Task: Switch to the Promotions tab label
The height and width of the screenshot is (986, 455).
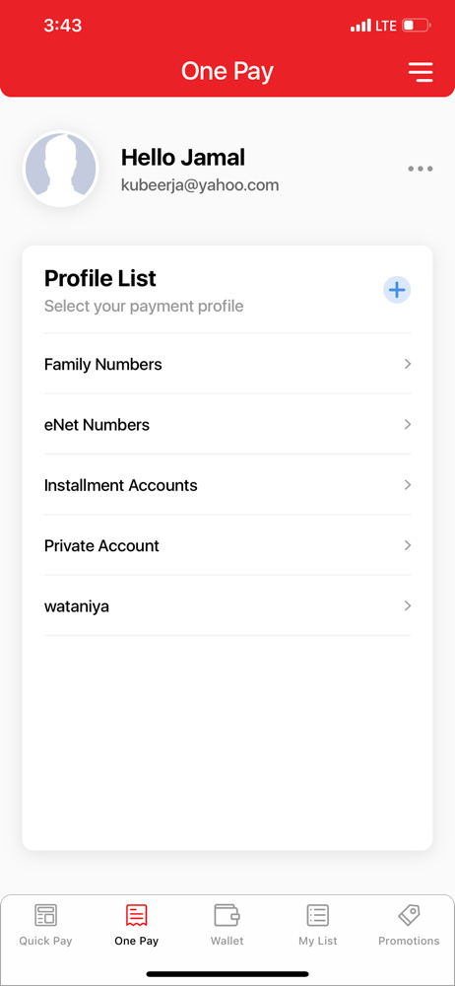Action: 409,942
